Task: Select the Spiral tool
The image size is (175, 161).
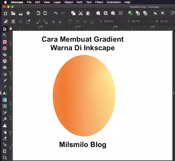Action: pos(5,67)
